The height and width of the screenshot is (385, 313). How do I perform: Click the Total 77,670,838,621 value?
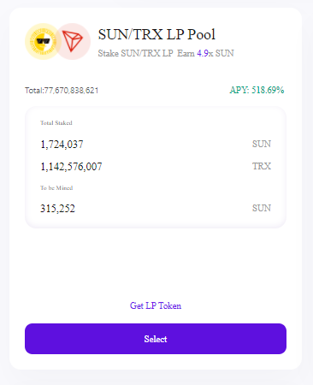pos(62,91)
